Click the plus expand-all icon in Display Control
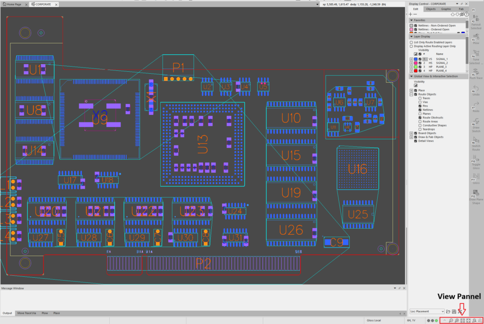This screenshot has width=484, height=324. coord(411,14)
